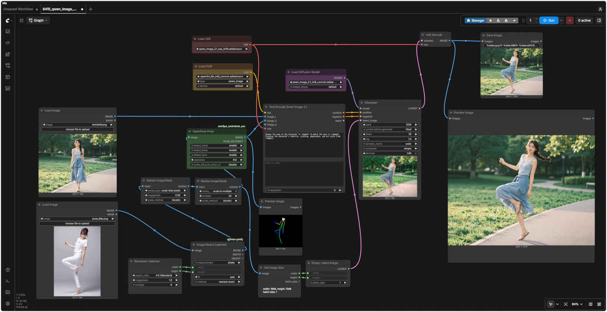Image resolution: width=607 pixels, height=312 pixels.
Task: Choose file to upload for woman6.png node
Action: coord(77,129)
